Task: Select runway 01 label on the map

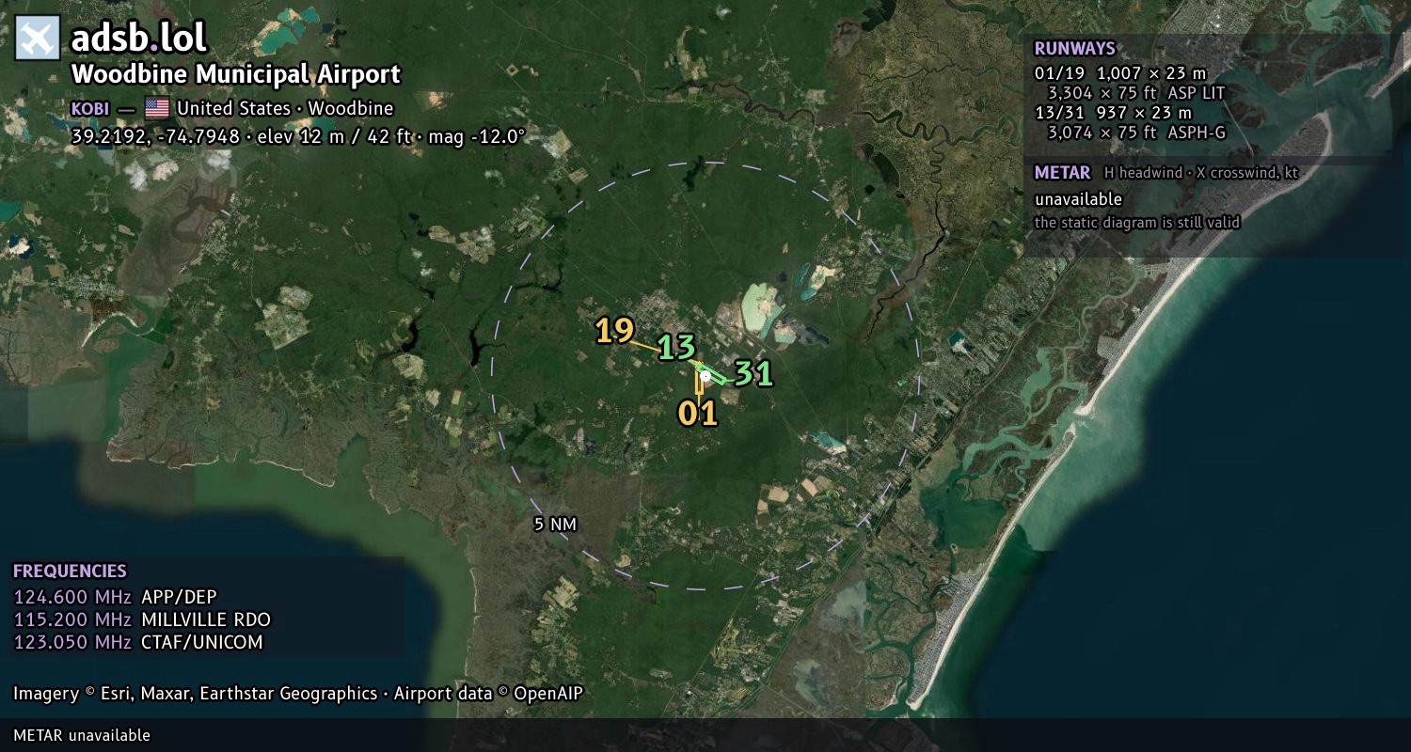Action: (699, 414)
